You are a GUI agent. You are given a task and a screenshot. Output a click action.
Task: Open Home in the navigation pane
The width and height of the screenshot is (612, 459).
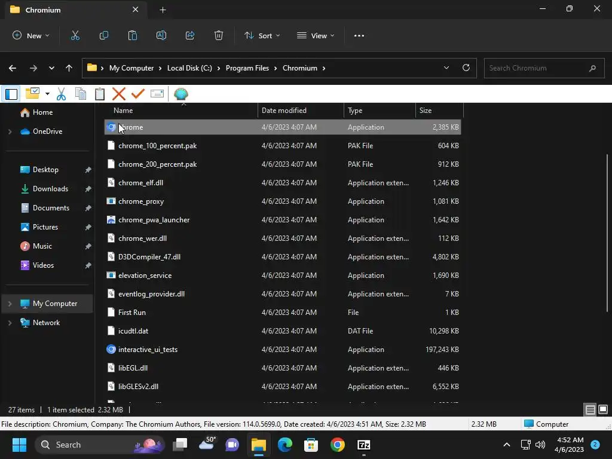pos(42,112)
